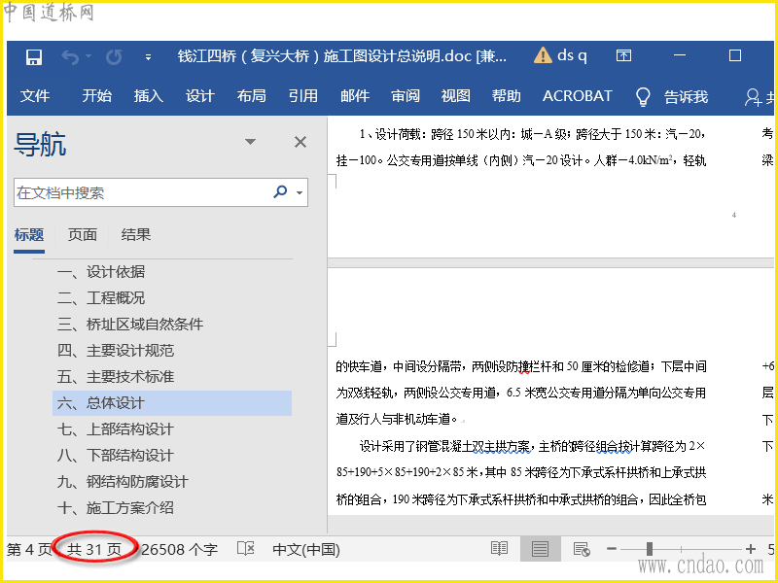Switch to the 开始 ribbon tab

coord(96,95)
